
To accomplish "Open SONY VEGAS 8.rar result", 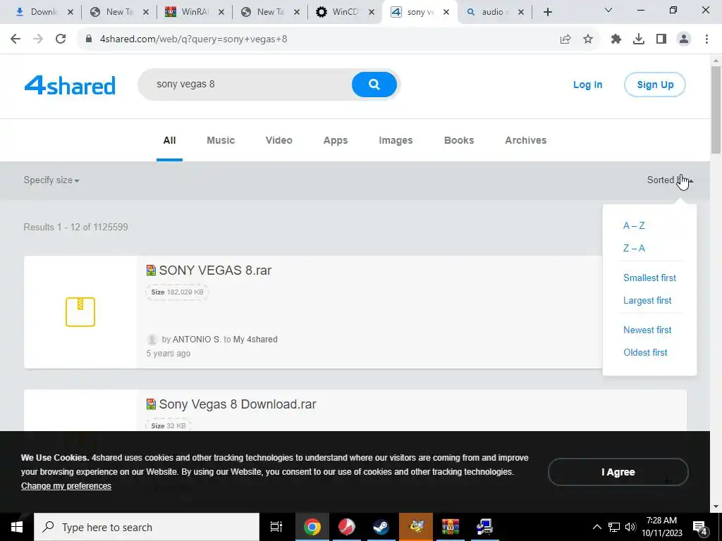I will tap(215, 270).
